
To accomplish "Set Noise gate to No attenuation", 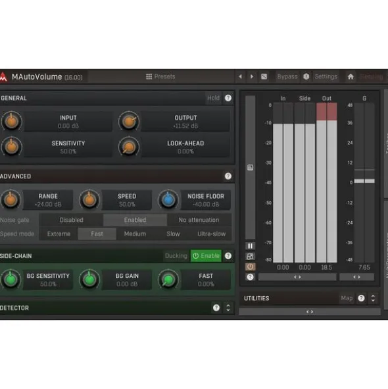I will click(199, 220).
